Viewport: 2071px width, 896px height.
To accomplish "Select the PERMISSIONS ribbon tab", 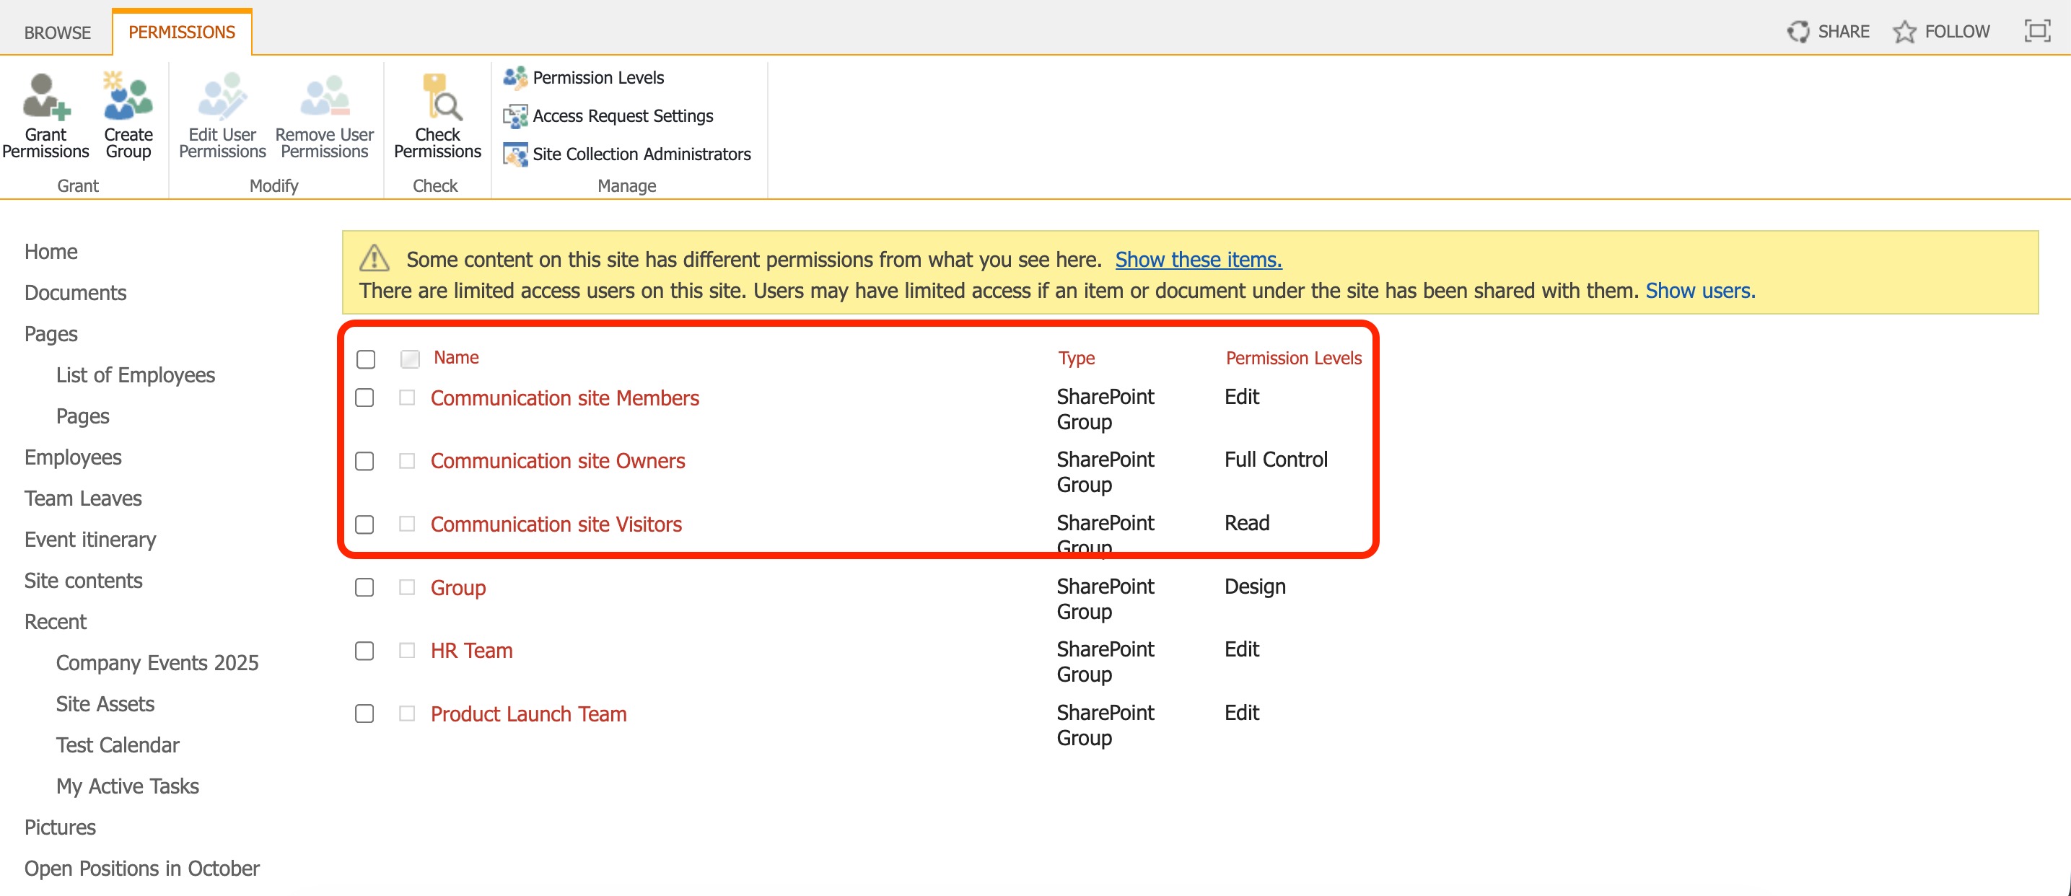I will [x=182, y=32].
